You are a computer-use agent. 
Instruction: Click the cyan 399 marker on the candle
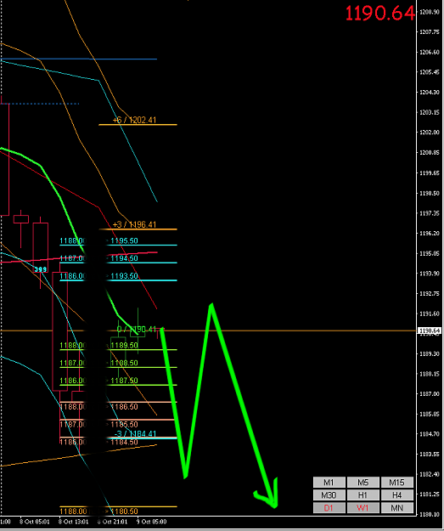[x=40, y=269]
